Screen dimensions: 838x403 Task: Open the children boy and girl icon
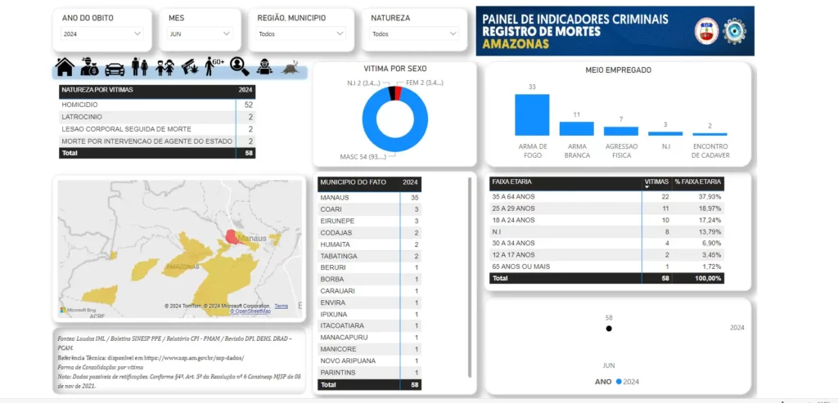click(x=165, y=67)
